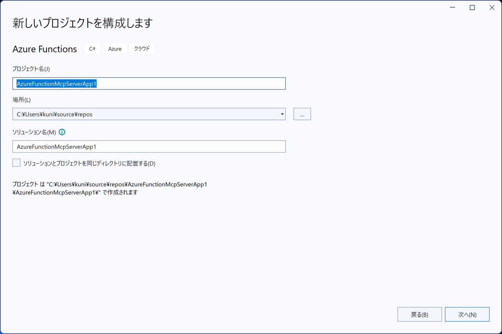Click the ソリューション名(M) label

click(x=34, y=132)
